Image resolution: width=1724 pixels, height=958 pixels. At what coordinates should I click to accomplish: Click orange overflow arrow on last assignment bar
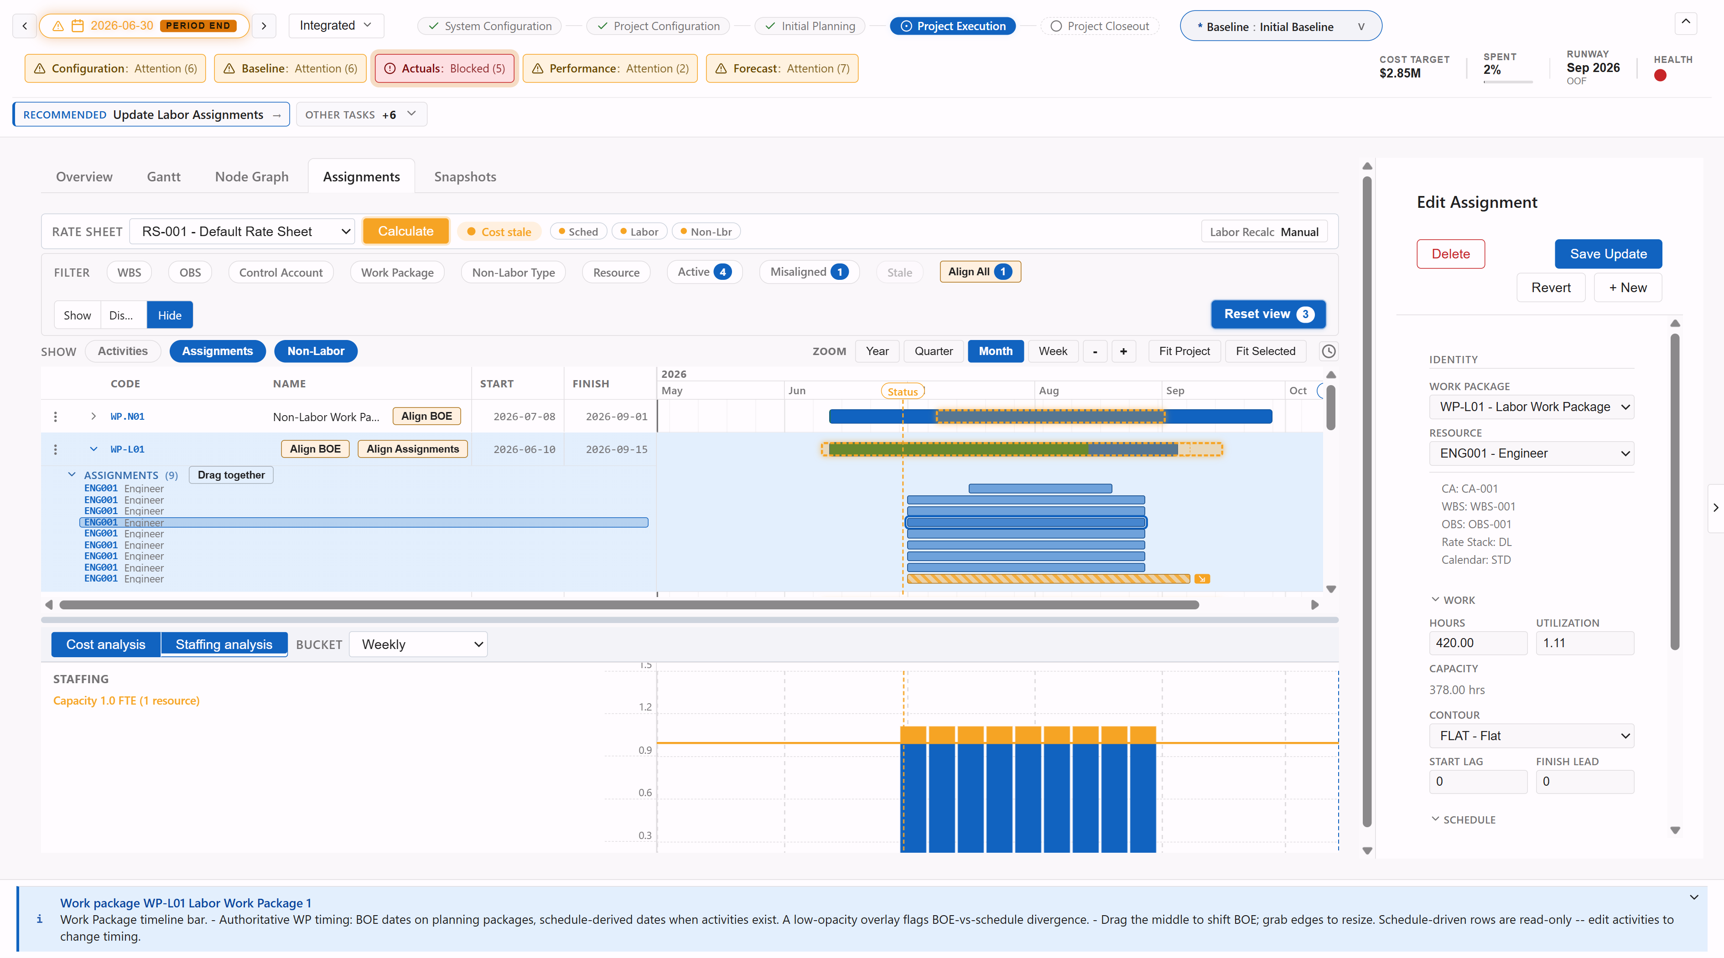(x=1202, y=579)
